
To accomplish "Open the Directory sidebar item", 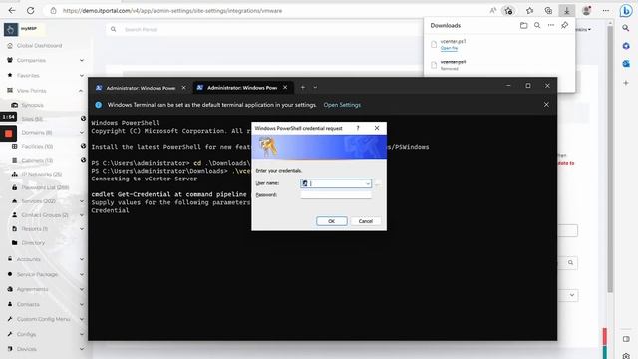I will click(33, 243).
